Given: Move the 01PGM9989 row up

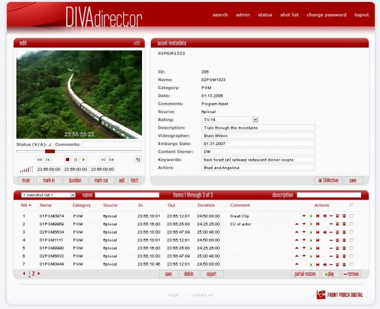Looking at the screenshot, I should point(296,224).
